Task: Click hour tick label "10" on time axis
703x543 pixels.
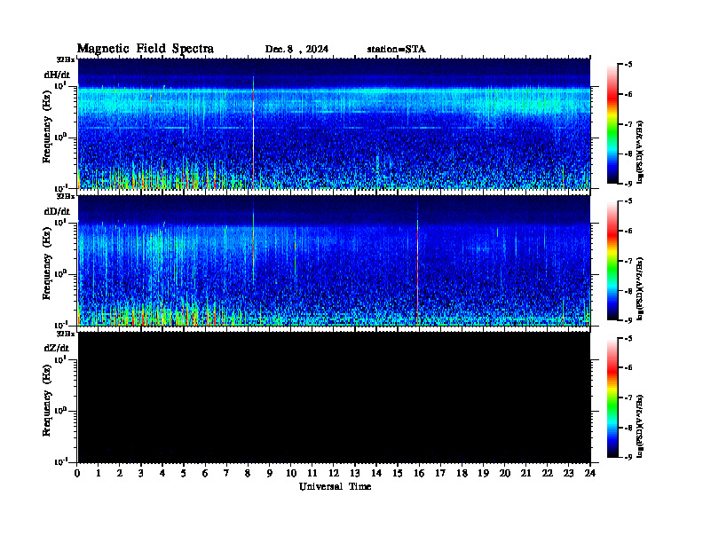Action: 291,474
